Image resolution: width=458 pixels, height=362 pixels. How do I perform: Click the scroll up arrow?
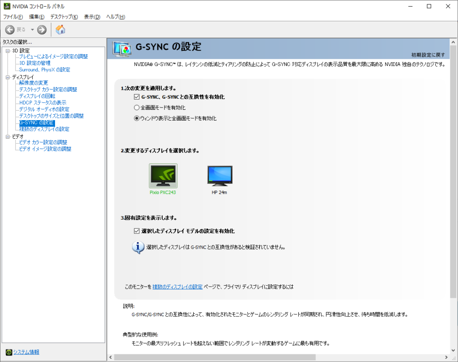[453, 42]
